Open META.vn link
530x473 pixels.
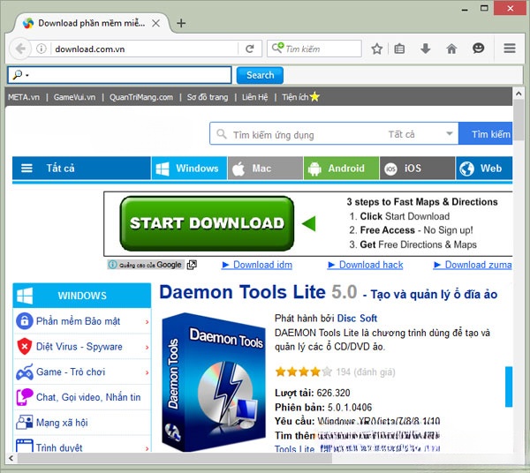click(x=24, y=97)
